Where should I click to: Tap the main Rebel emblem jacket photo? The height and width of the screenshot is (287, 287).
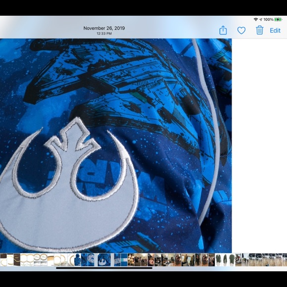(x=116, y=145)
